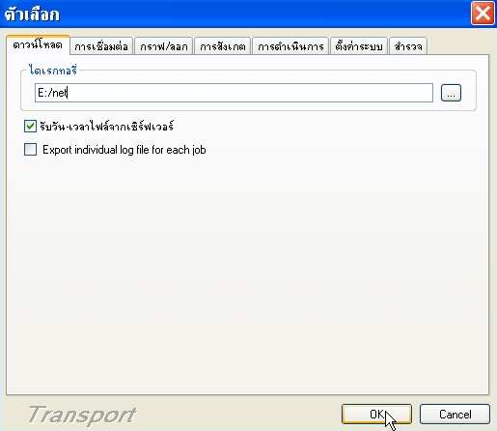This screenshot has height=431, width=497.
Task: Dismiss the dialog with Cancel
Action: 455,415
